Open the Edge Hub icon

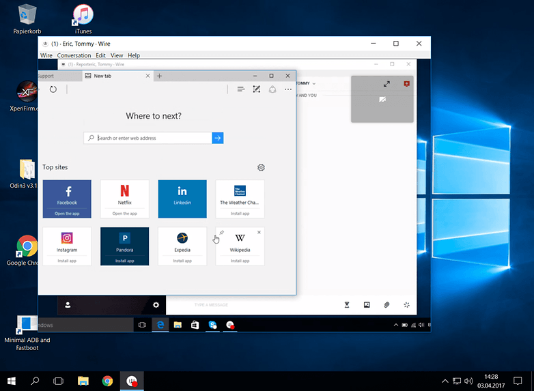click(241, 89)
